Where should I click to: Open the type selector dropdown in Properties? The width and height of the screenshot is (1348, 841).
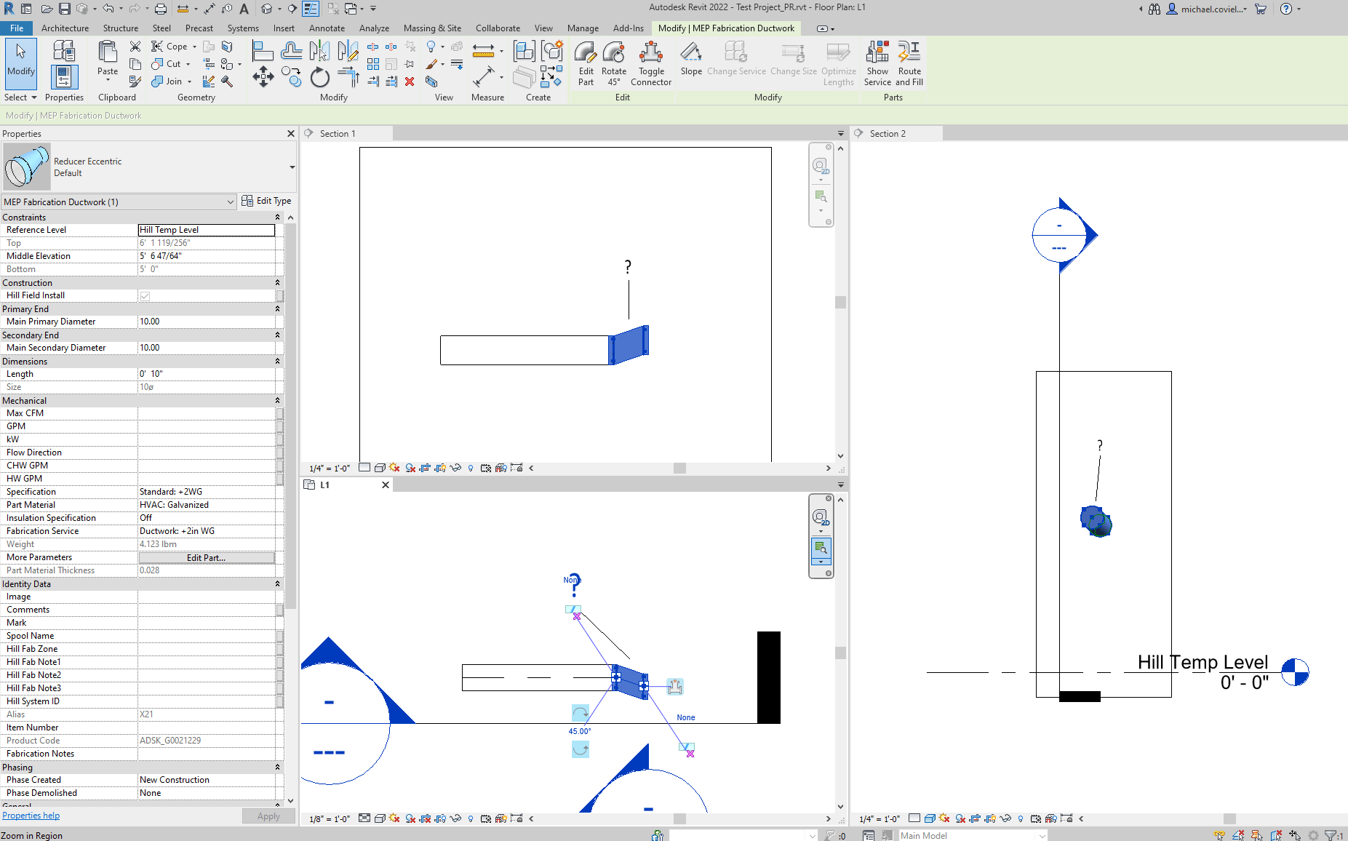(x=231, y=202)
